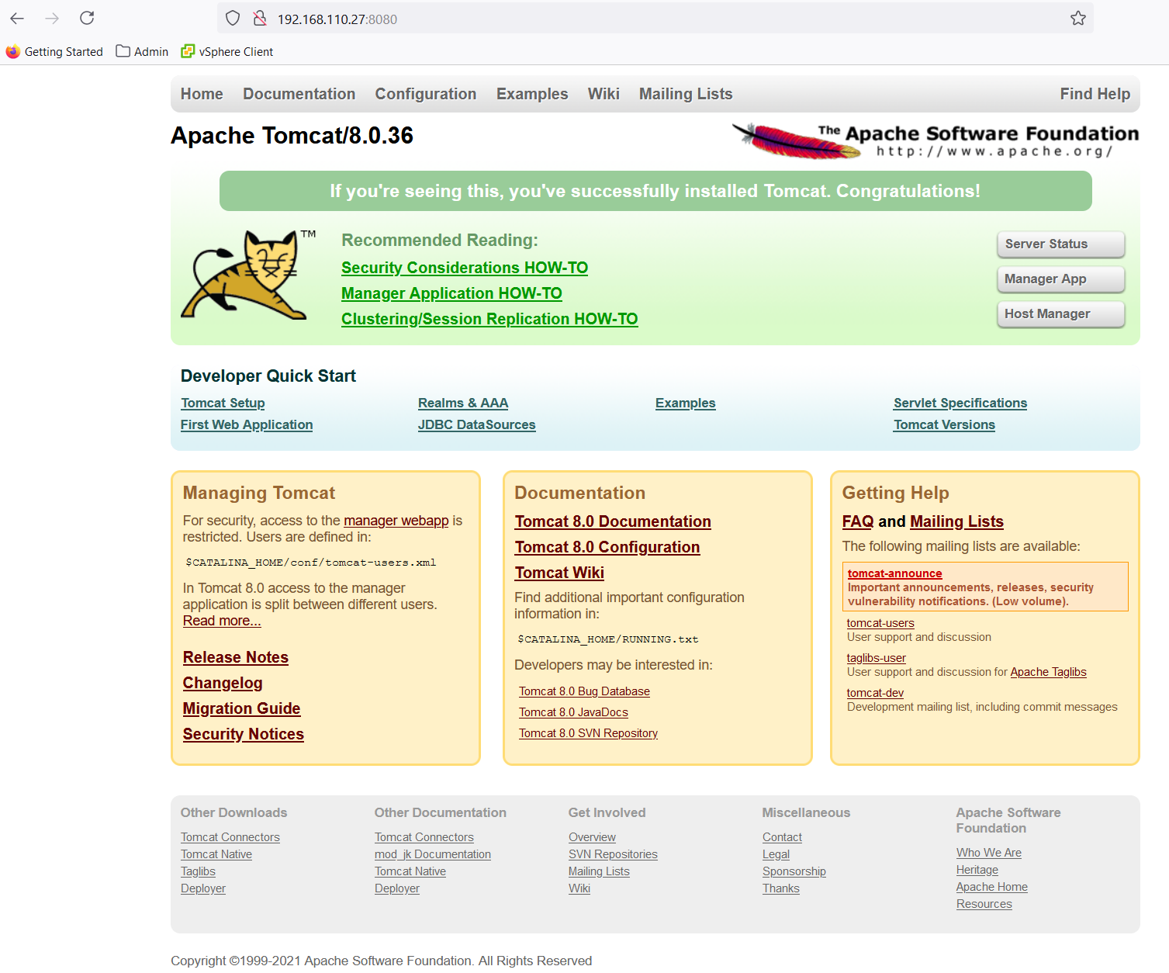The image size is (1169, 973).
Task: Open the Getting Started Firefox bookmark
Action: point(54,52)
